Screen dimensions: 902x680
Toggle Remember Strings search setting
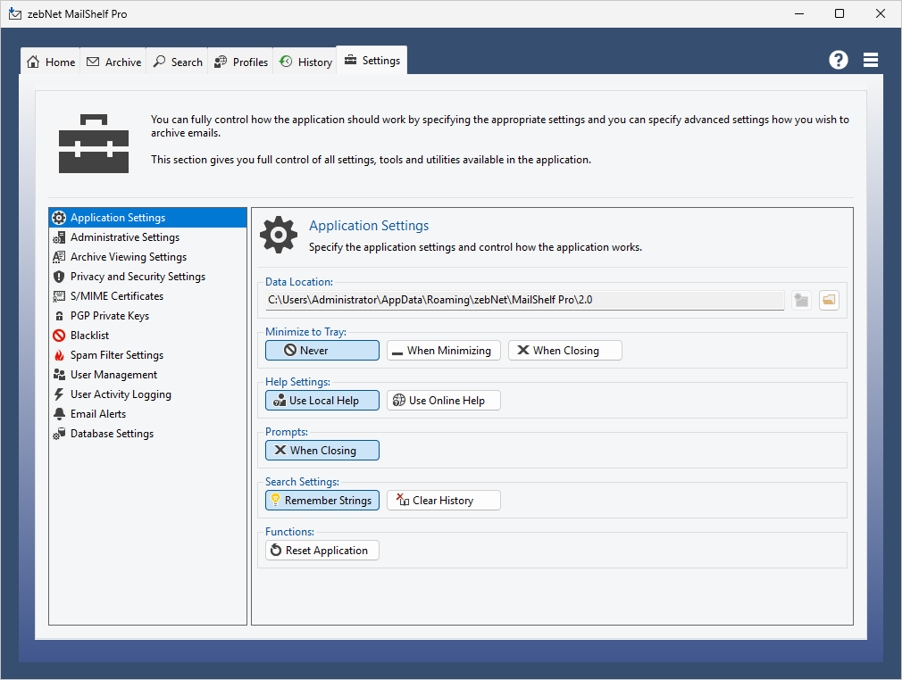pos(322,501)
